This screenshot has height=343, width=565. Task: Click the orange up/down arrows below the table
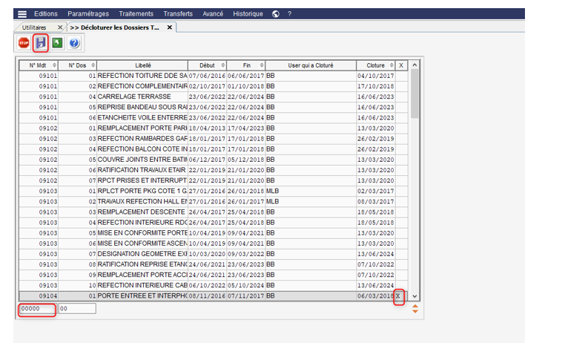[414, 308]
